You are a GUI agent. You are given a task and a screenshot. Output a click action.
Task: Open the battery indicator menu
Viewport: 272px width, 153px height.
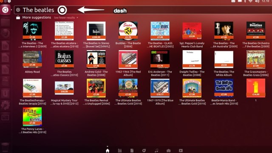point(240,1)
